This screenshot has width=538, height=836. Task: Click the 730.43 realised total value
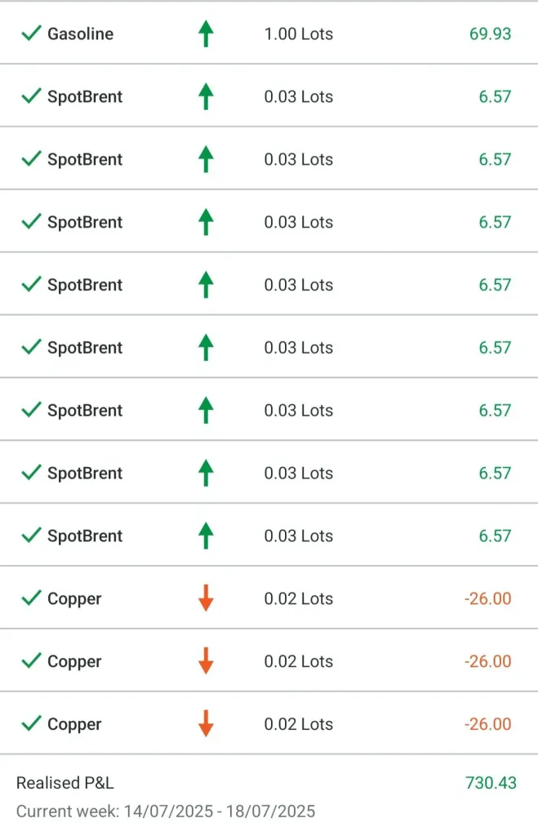491,783
